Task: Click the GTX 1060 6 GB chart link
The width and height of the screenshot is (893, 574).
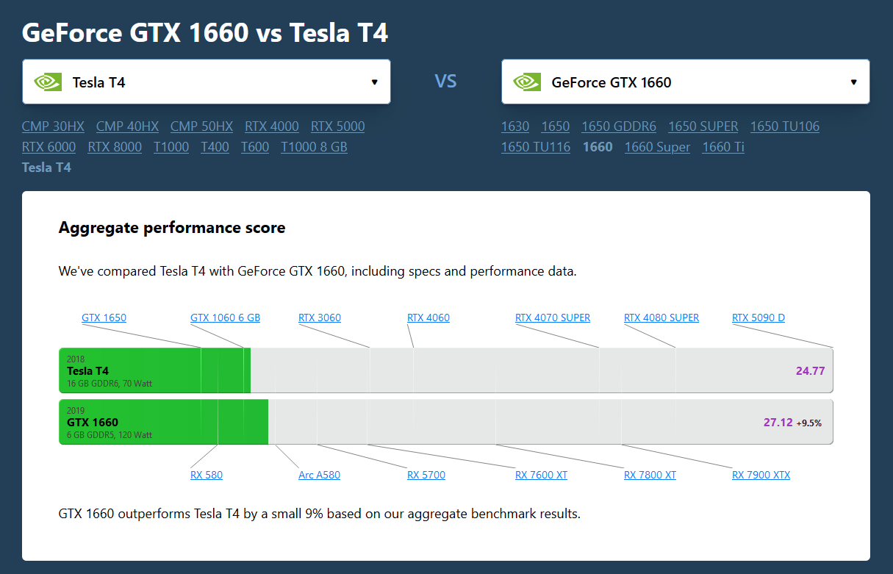Action: click(x=225, y=318)
